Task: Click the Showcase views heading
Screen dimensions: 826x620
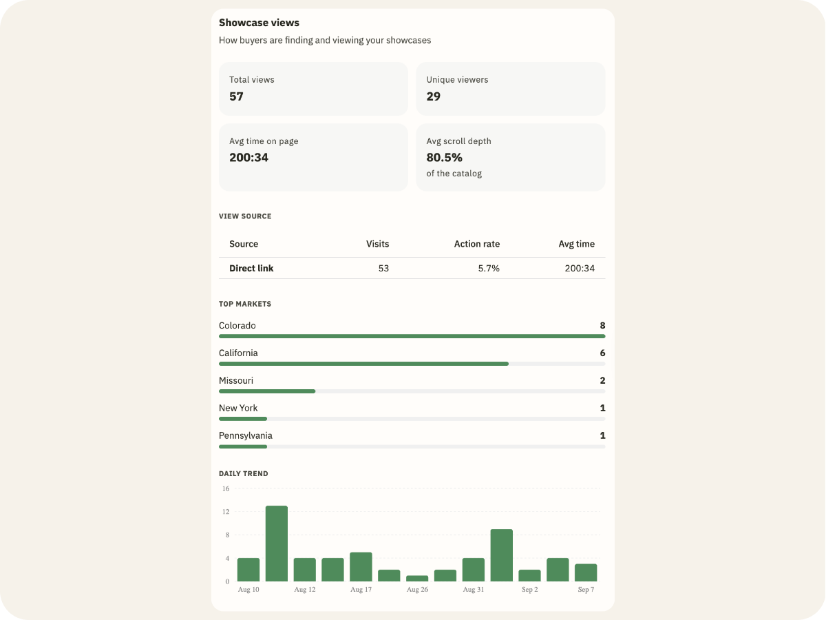Action: (x=259, y=23)
